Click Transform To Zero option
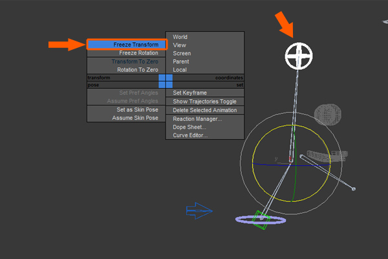The width and height of the screenshot is (388, 259). click(126, 62)
